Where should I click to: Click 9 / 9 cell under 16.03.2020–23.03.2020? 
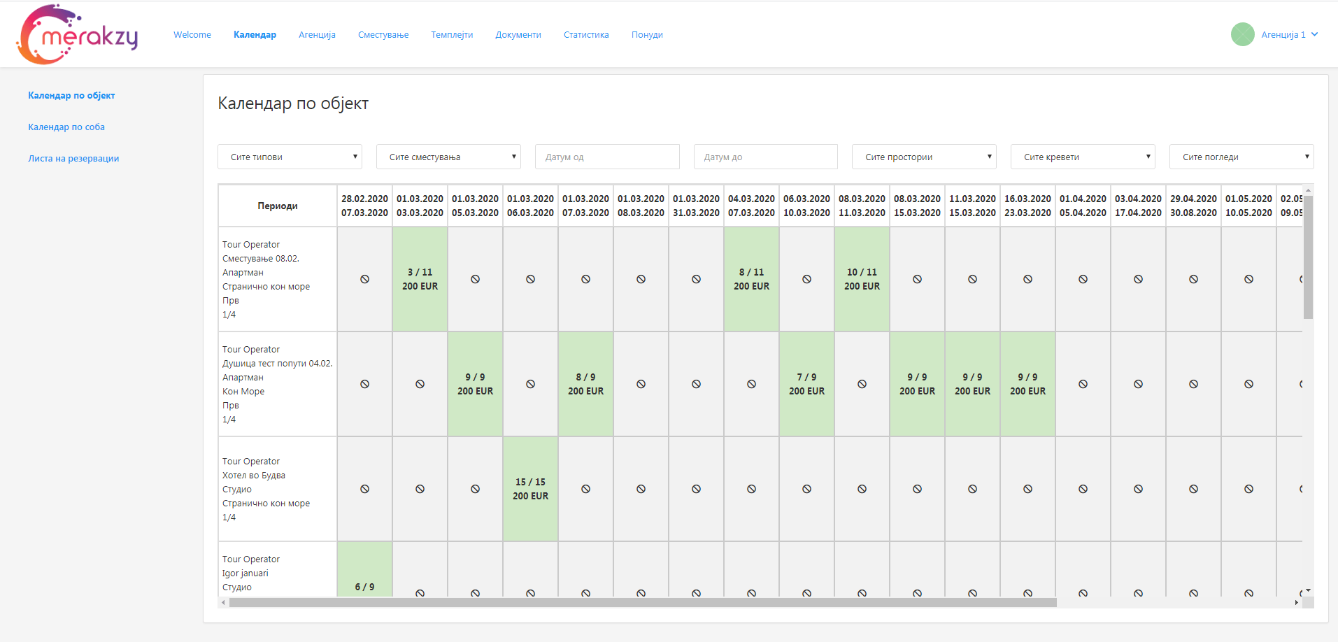1027,384
